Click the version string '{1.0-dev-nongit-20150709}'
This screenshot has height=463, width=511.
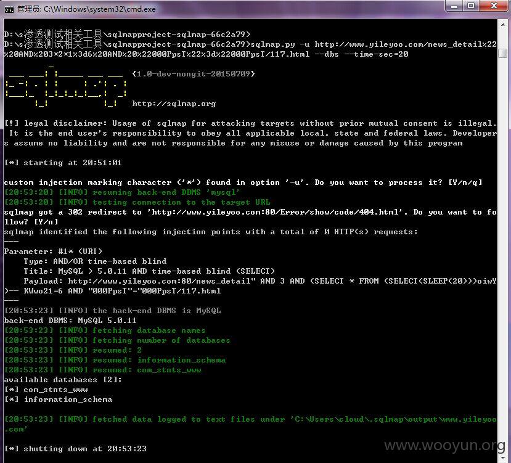click(x=194, y=74)
